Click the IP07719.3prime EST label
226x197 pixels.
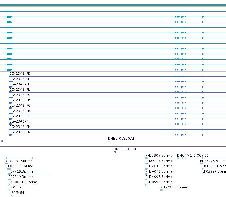20,171
